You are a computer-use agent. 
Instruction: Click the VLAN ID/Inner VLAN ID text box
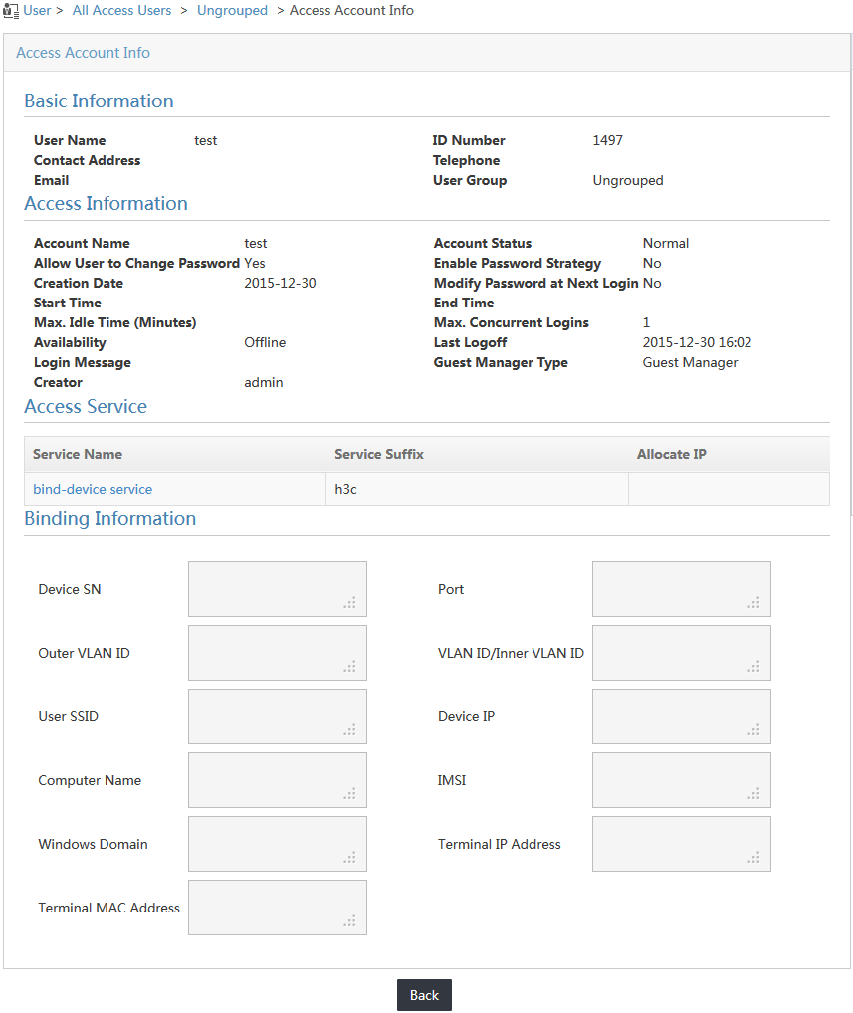coord(681,653)
